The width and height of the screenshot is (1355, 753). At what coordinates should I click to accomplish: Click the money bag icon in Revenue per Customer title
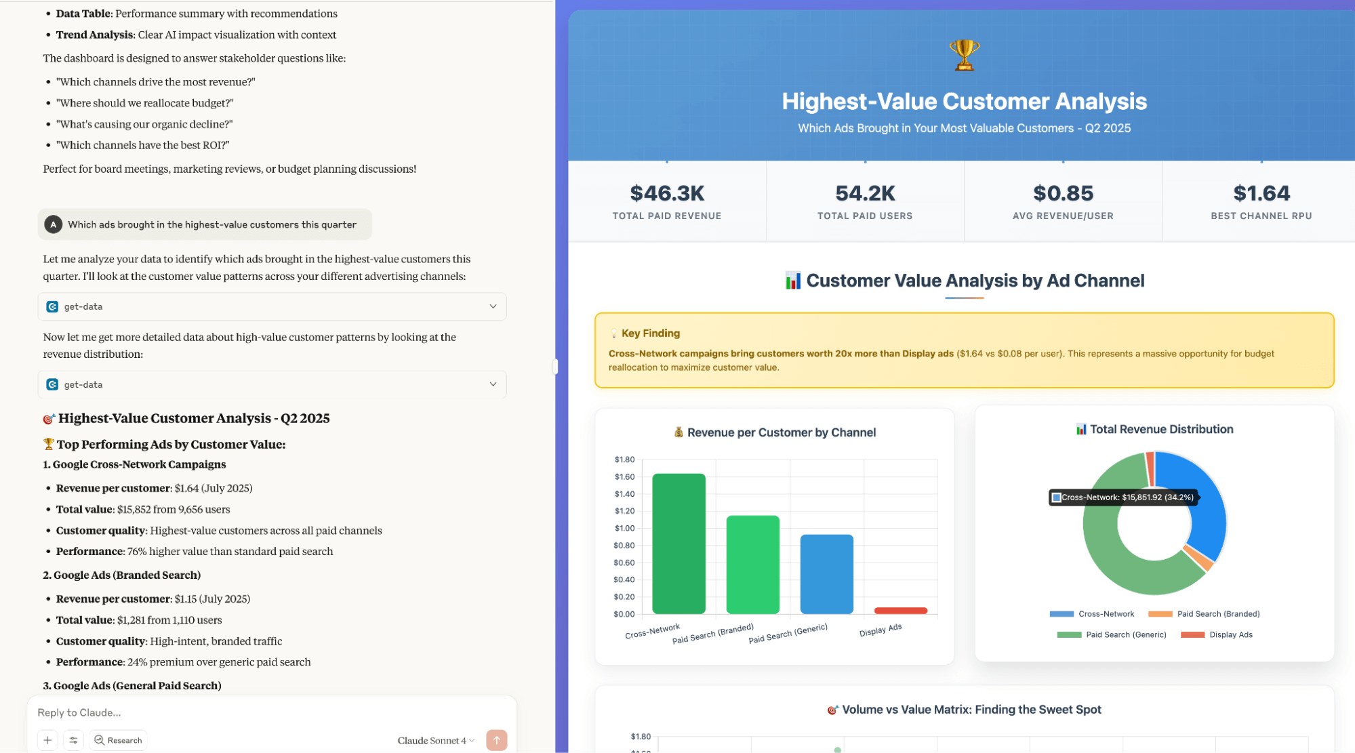point(679,432)
